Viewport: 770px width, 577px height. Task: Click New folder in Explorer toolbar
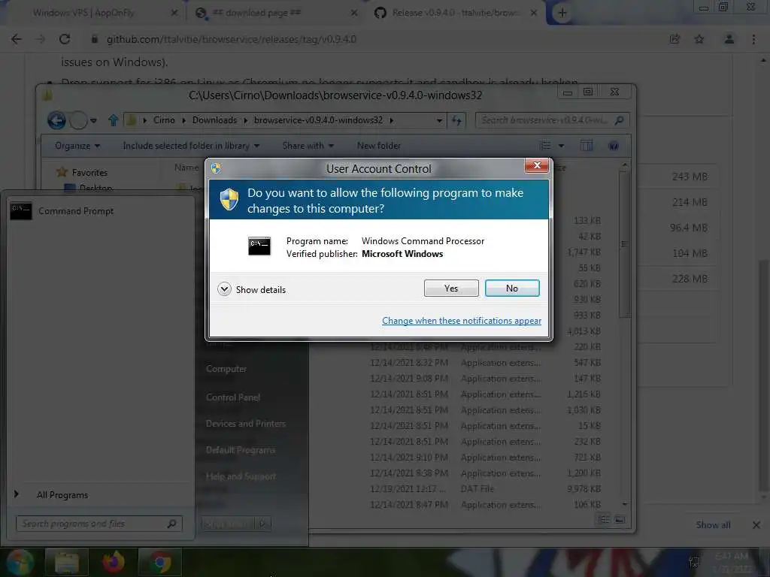379,146
